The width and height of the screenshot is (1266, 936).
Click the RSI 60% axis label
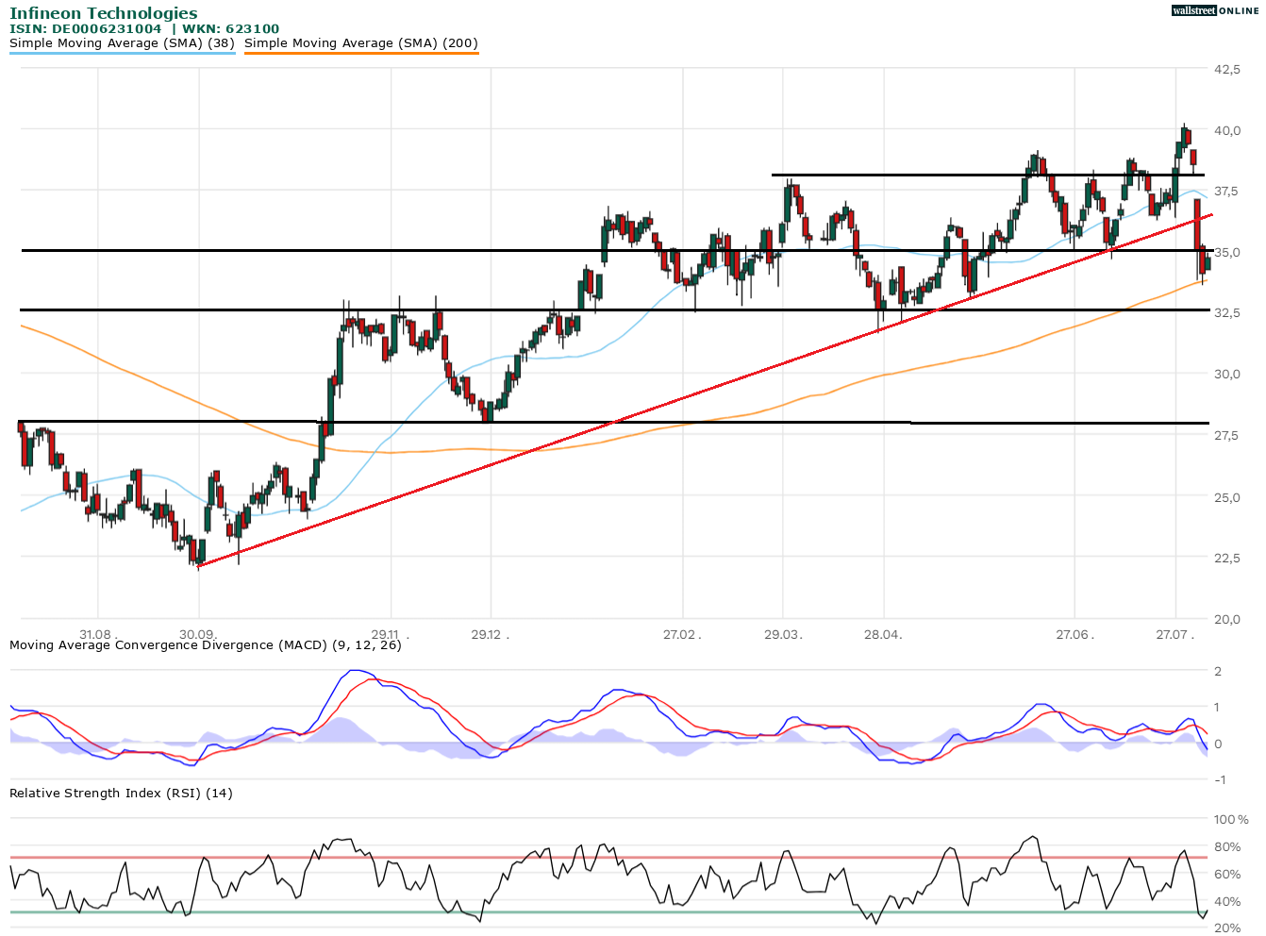[x=1227, y=875]
